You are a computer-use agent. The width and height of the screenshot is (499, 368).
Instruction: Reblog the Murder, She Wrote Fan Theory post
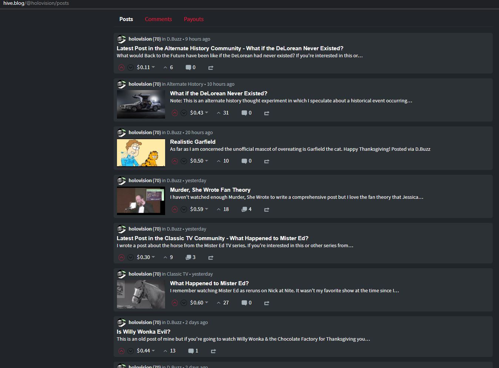tap(267, 209)
